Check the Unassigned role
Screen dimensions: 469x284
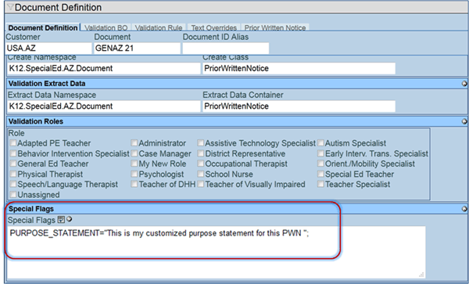tap(13, 195)
